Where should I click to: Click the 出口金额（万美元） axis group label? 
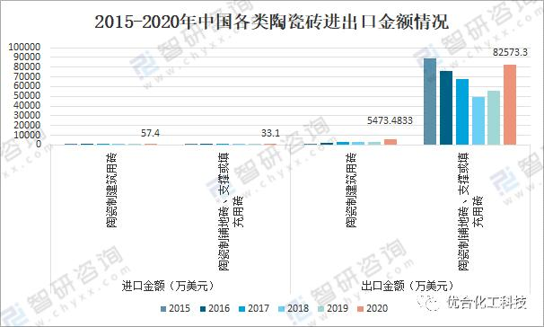click(x=408, y=286)
